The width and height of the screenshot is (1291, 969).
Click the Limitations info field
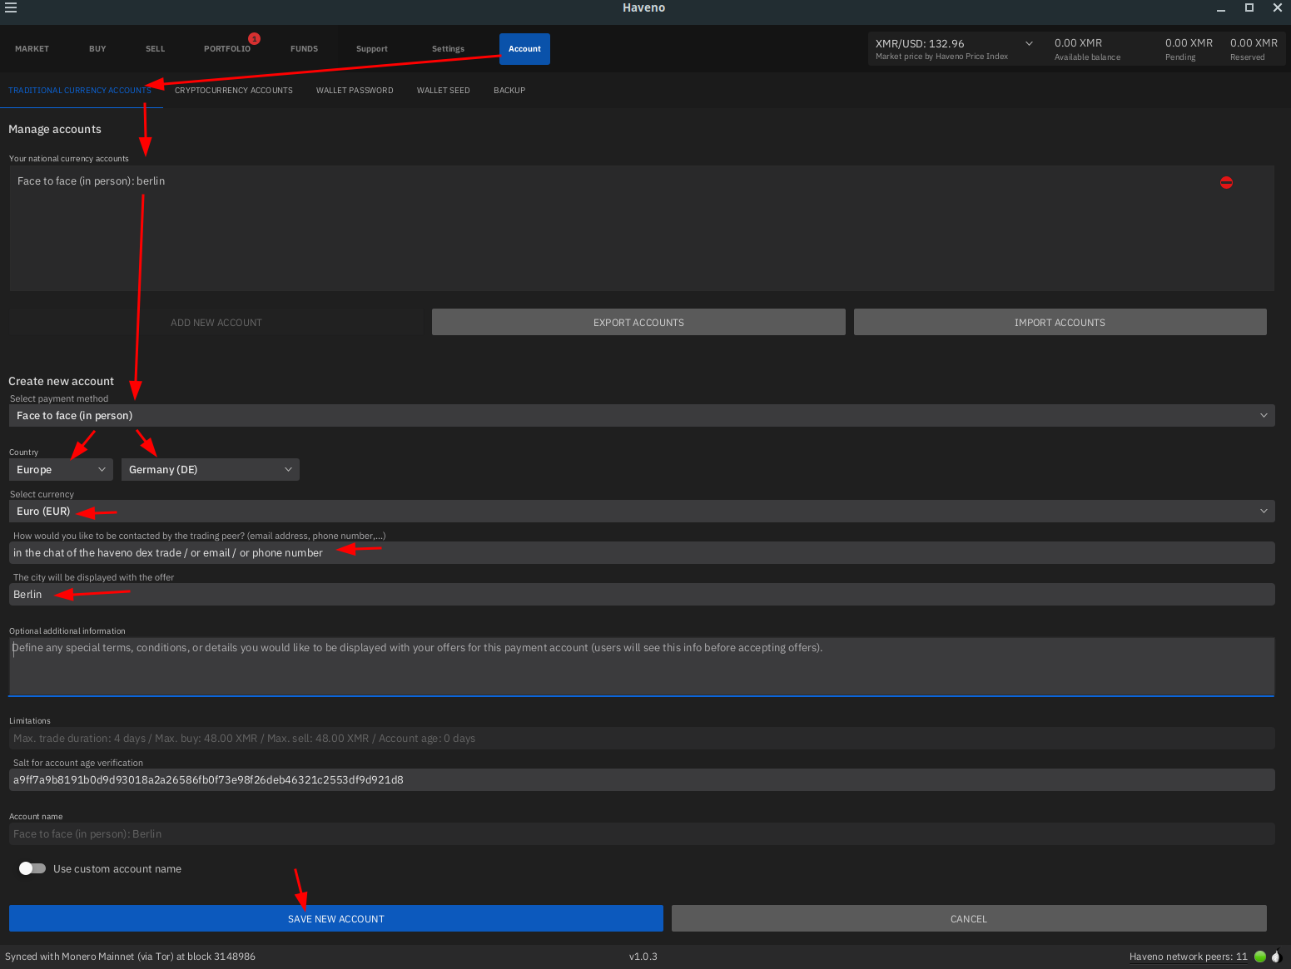(642, 738)
